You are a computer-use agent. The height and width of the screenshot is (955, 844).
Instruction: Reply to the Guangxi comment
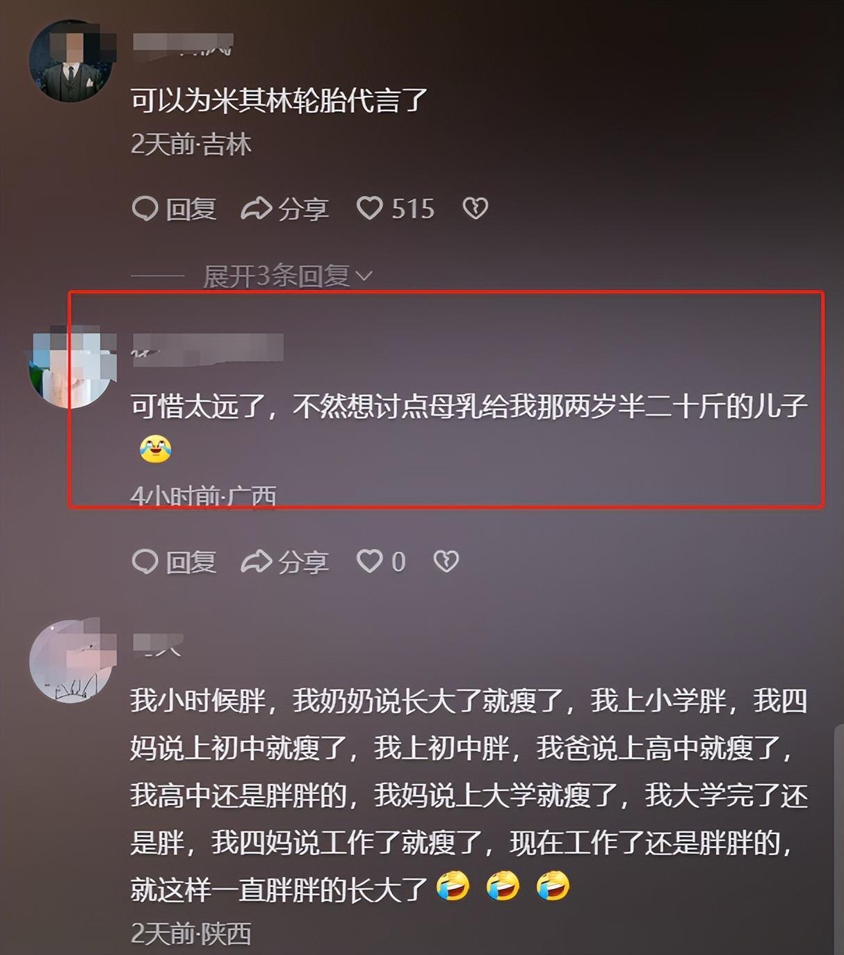174,562
